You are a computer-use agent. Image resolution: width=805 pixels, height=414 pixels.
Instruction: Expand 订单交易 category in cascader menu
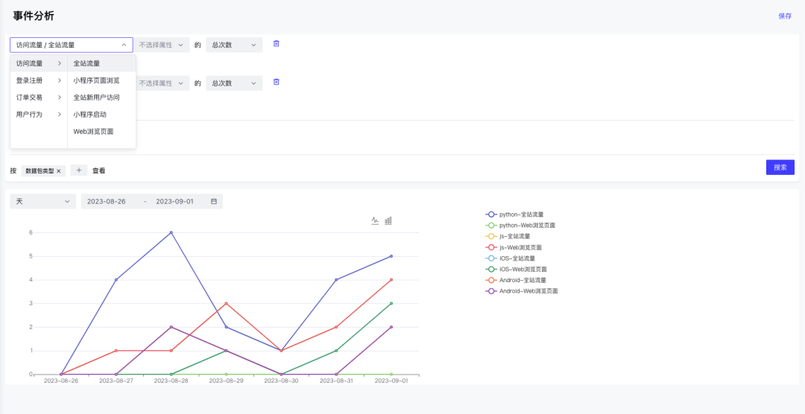[38, 98]
